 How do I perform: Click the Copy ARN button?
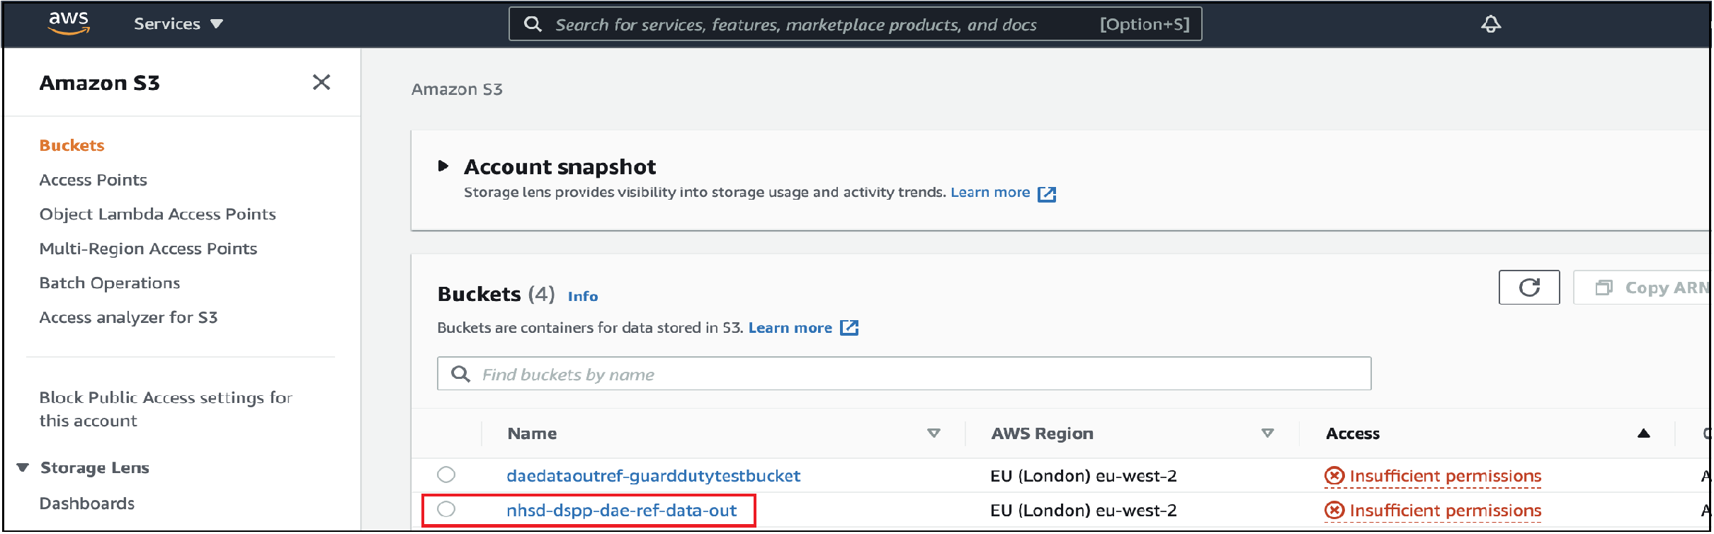(1643, 288)
